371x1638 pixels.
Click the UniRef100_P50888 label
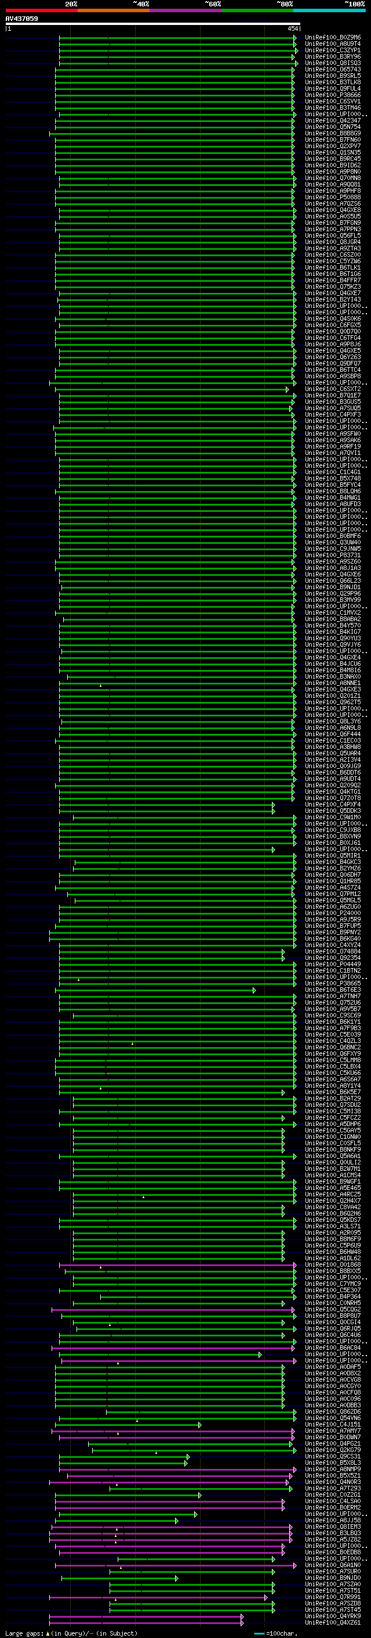point(333,197)
